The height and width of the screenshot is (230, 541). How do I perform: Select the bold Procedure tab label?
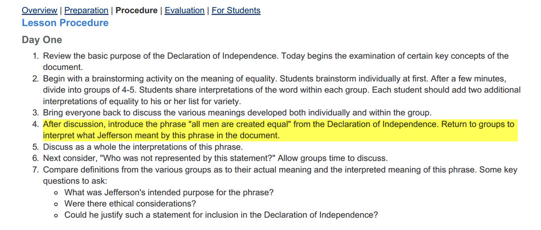pos(136,11)
